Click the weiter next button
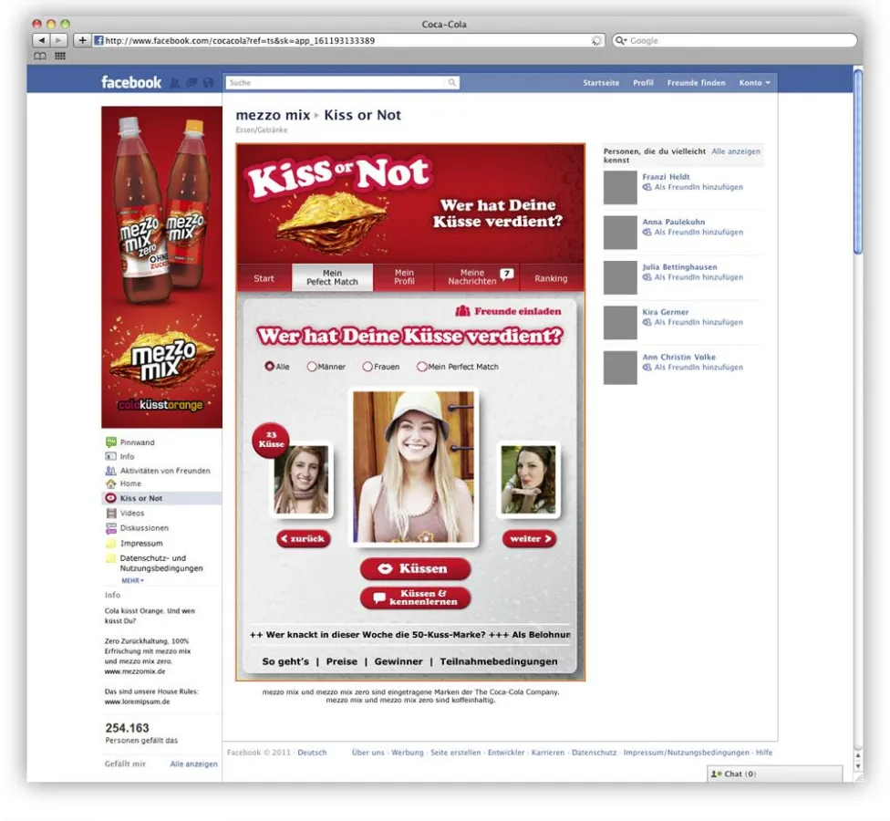The width and height of the screenshot is (890, 821). click(x=529, y=539)
